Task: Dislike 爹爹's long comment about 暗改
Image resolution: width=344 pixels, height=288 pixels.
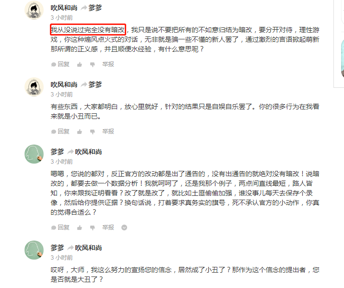Action: (x=93, y=228)
